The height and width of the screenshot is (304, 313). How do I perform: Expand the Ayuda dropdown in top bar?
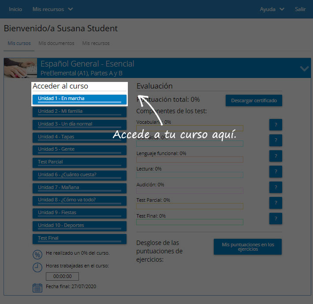[x=272, y=9]
